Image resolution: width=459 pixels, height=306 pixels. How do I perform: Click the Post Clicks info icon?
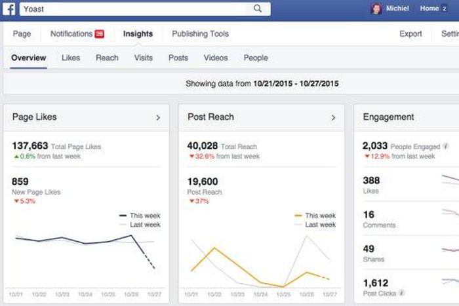click(401, 292)
